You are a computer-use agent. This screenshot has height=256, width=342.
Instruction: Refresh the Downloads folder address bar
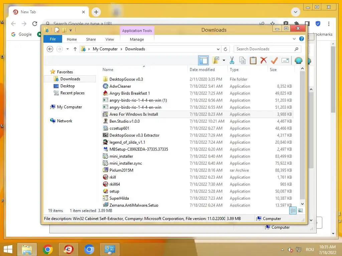coord(225,49)
